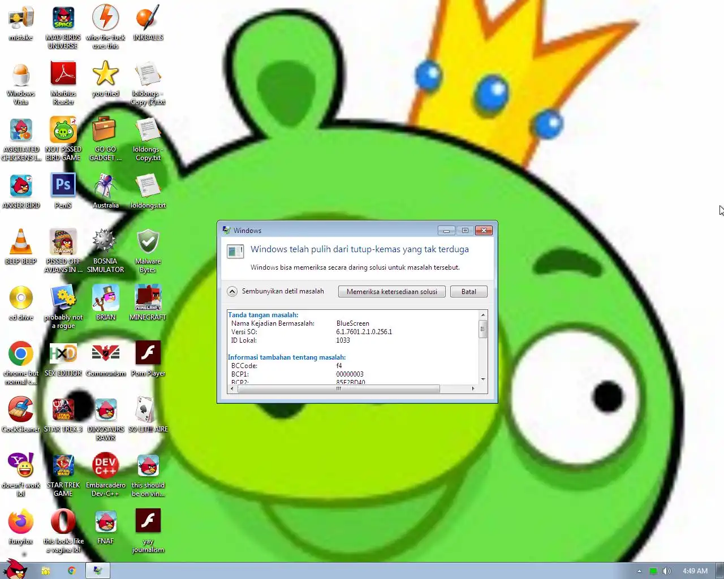Viewport: 724px width, 579px height.
Task: Click details pane scroll down arrow
Action: tap(483, 379)
